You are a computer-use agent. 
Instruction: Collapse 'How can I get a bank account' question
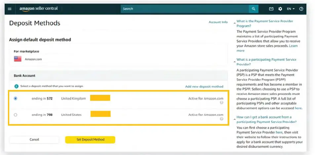pos(234,119)
